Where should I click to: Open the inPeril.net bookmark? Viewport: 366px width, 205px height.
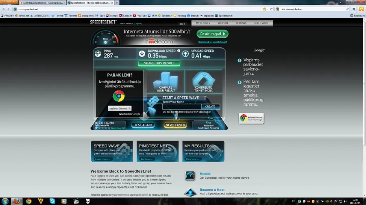click(22, 15)
